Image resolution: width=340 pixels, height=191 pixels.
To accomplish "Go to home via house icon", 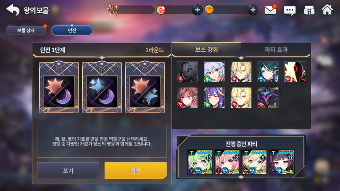I will (x=327, y=10).
